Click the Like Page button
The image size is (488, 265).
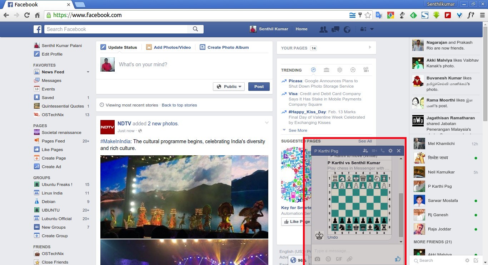(x=295, y=222)
